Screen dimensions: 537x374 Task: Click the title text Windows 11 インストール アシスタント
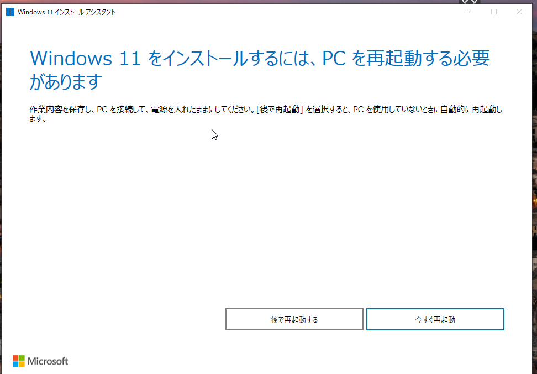(67, 12)
